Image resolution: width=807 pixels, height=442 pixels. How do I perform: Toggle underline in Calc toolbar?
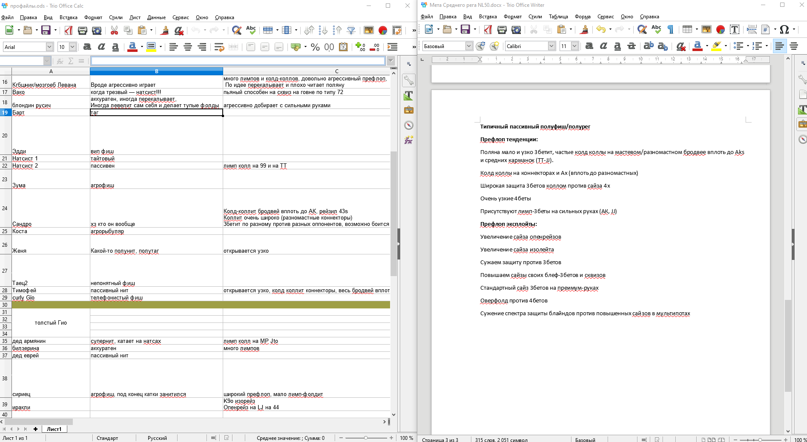coord(115,47)
